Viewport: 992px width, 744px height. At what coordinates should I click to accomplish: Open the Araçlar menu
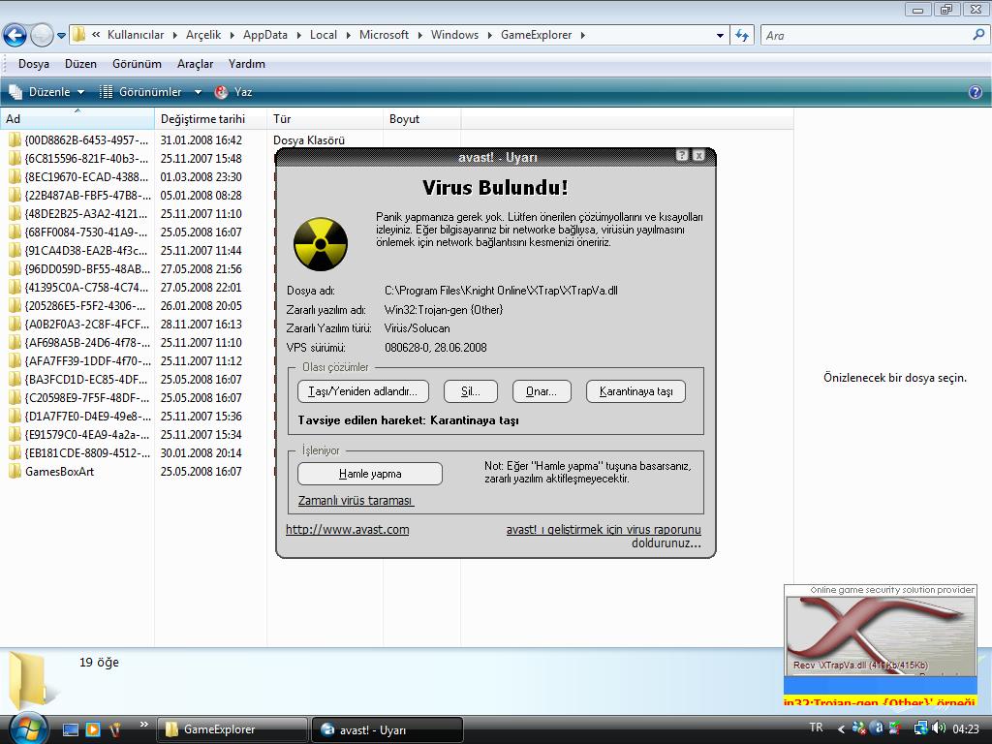coord(195,64)
